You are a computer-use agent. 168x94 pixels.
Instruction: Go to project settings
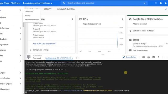[41, 50]
